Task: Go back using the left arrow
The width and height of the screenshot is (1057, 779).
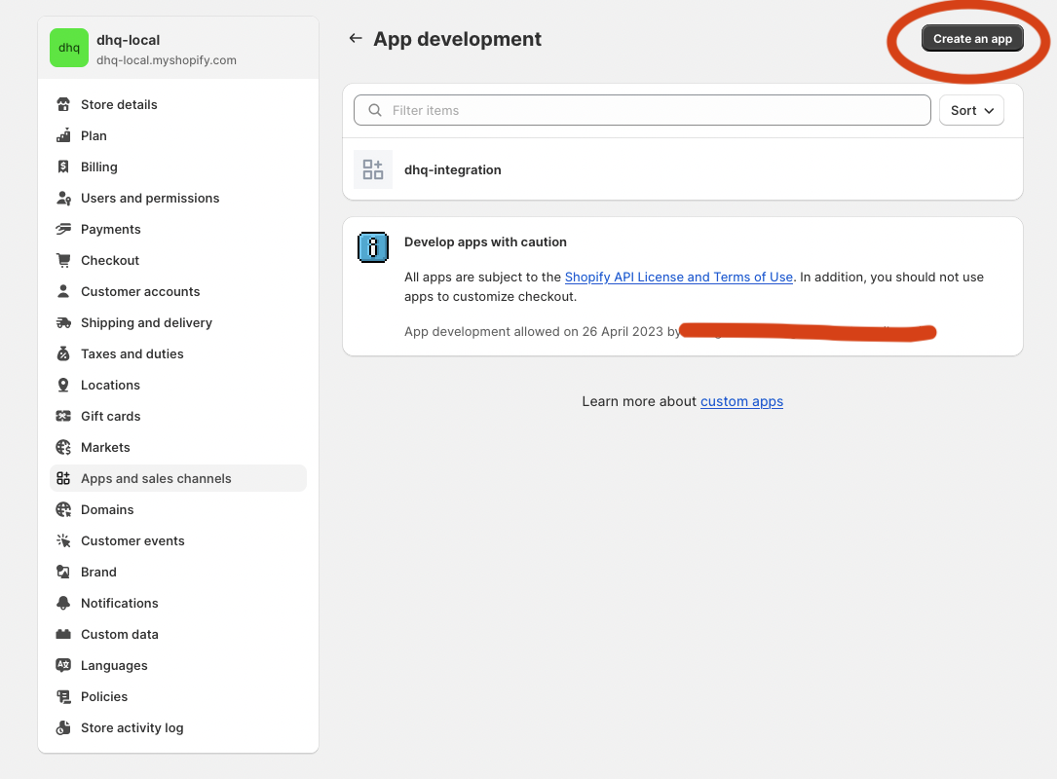Action: tap(356, 38)
